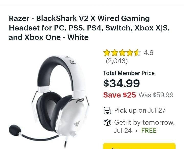Click the white headset product image
The image size is (184, 149).
[x=49, y=102]
